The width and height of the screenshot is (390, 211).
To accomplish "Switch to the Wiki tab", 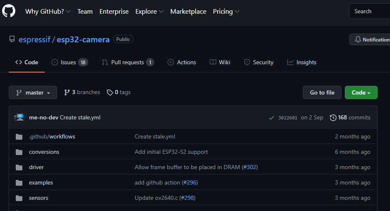I will pyautogui.click(x=220, y=62).
